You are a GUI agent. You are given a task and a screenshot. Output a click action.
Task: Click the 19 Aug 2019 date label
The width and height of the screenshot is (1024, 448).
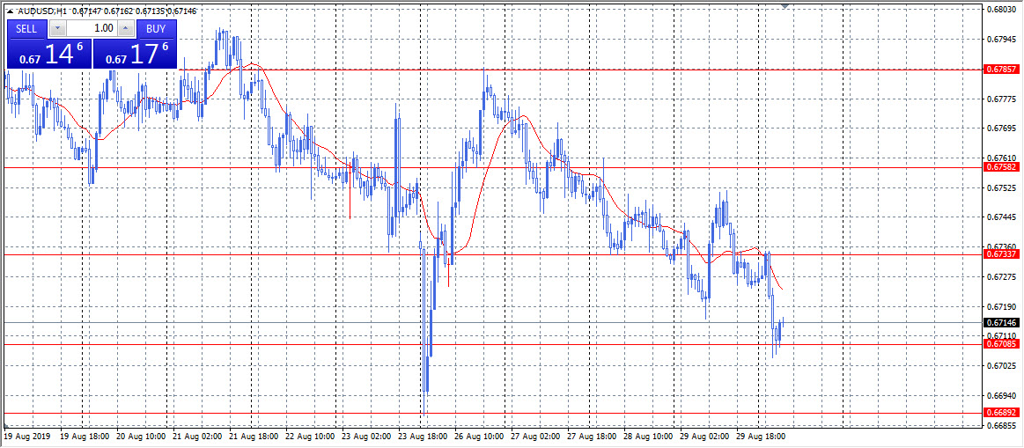click(26, 435)
